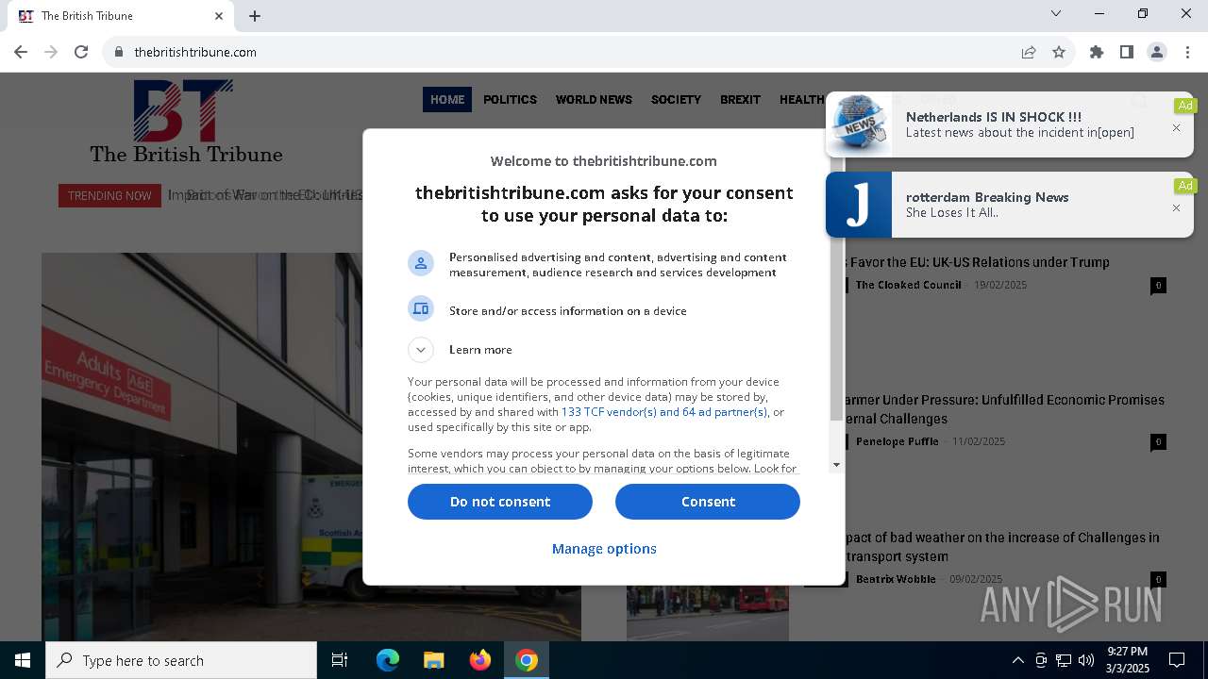Click the consent dialog scroll down arrow

click(836, 465)
